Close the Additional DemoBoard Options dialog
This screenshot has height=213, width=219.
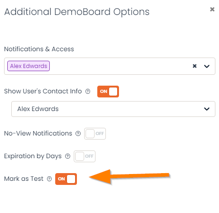[x=212, y=10]
